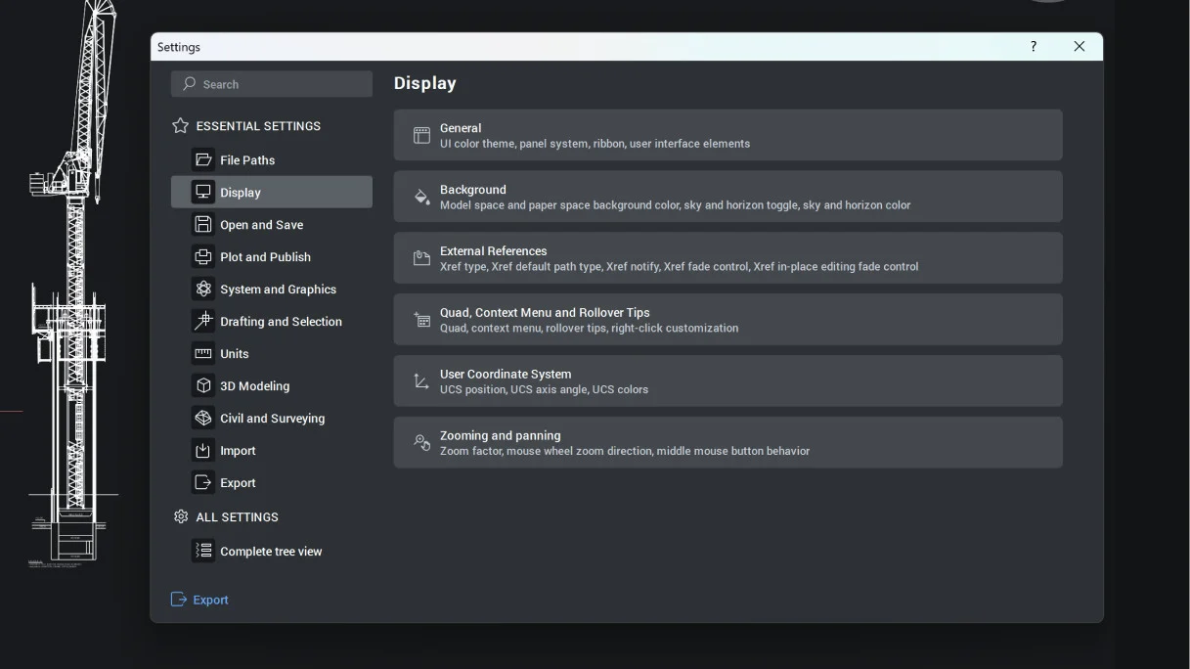The image size is (1190, 669).
Task: Click the Units ruler icon
Action: 203,353
